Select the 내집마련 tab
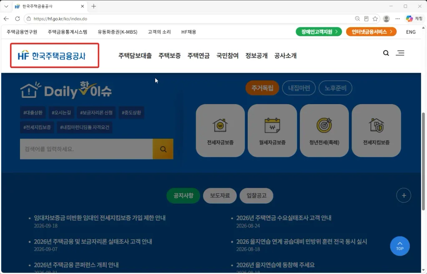The height and width of the screenshot is (274, 427). 299,88
